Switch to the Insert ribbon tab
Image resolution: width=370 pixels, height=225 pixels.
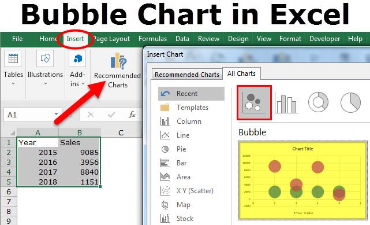(75, 39)
